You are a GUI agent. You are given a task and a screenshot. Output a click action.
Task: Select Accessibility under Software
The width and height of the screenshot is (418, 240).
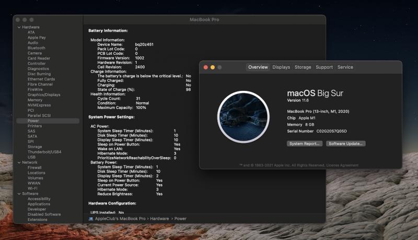(x=39, y=199)
